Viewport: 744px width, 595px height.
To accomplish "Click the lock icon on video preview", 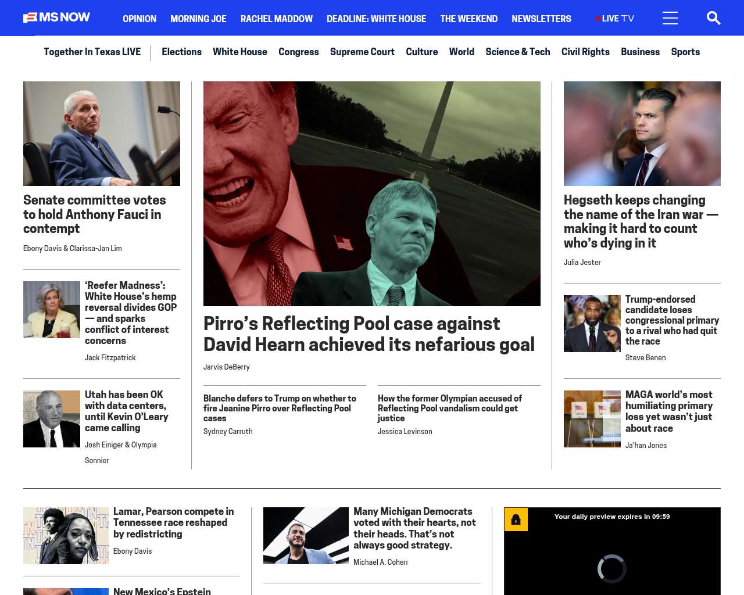I will click(516, 519).
